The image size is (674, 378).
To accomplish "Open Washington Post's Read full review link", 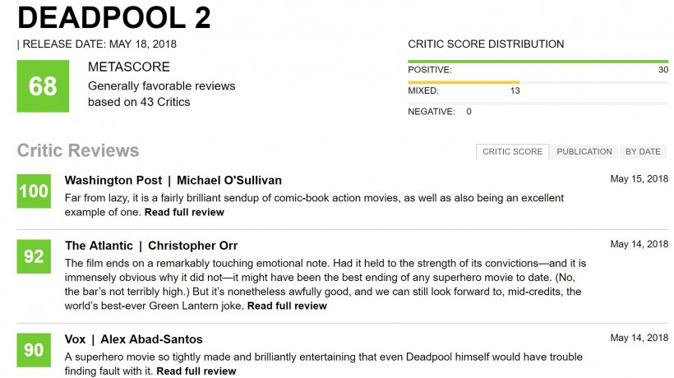I will [184, 212].
